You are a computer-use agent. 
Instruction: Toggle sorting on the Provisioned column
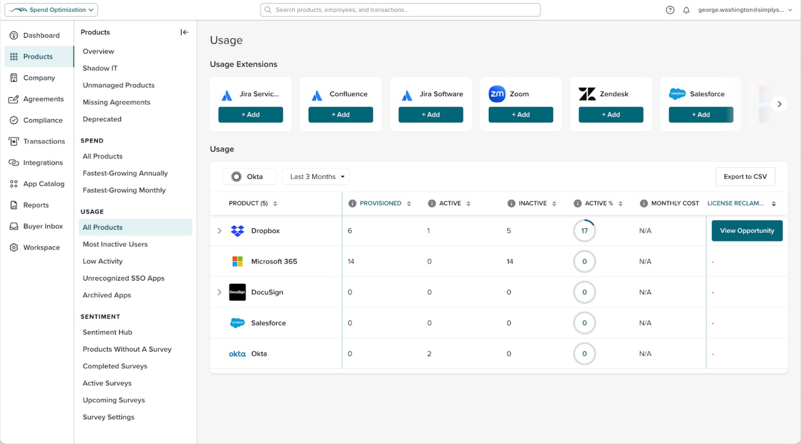(x=408, y=203)
